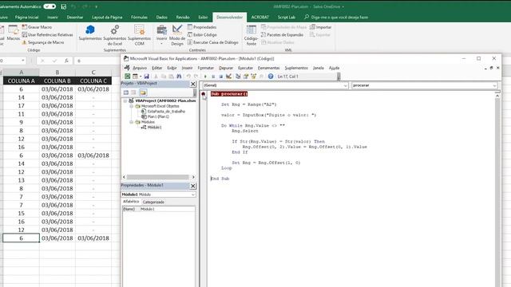Expand the Inserir controls dropdown
Viewport: 511px width, 287px height.
click(161, 35)
